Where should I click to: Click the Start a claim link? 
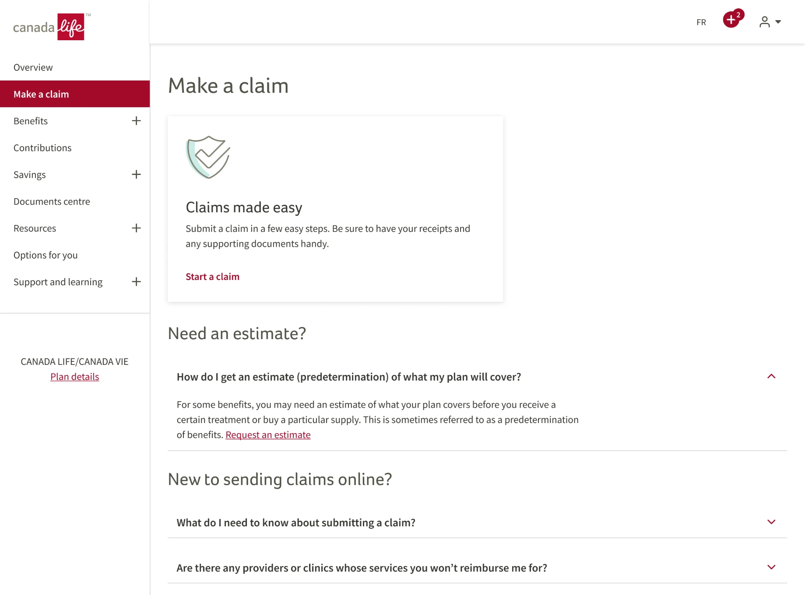click(x=213, y=277)
